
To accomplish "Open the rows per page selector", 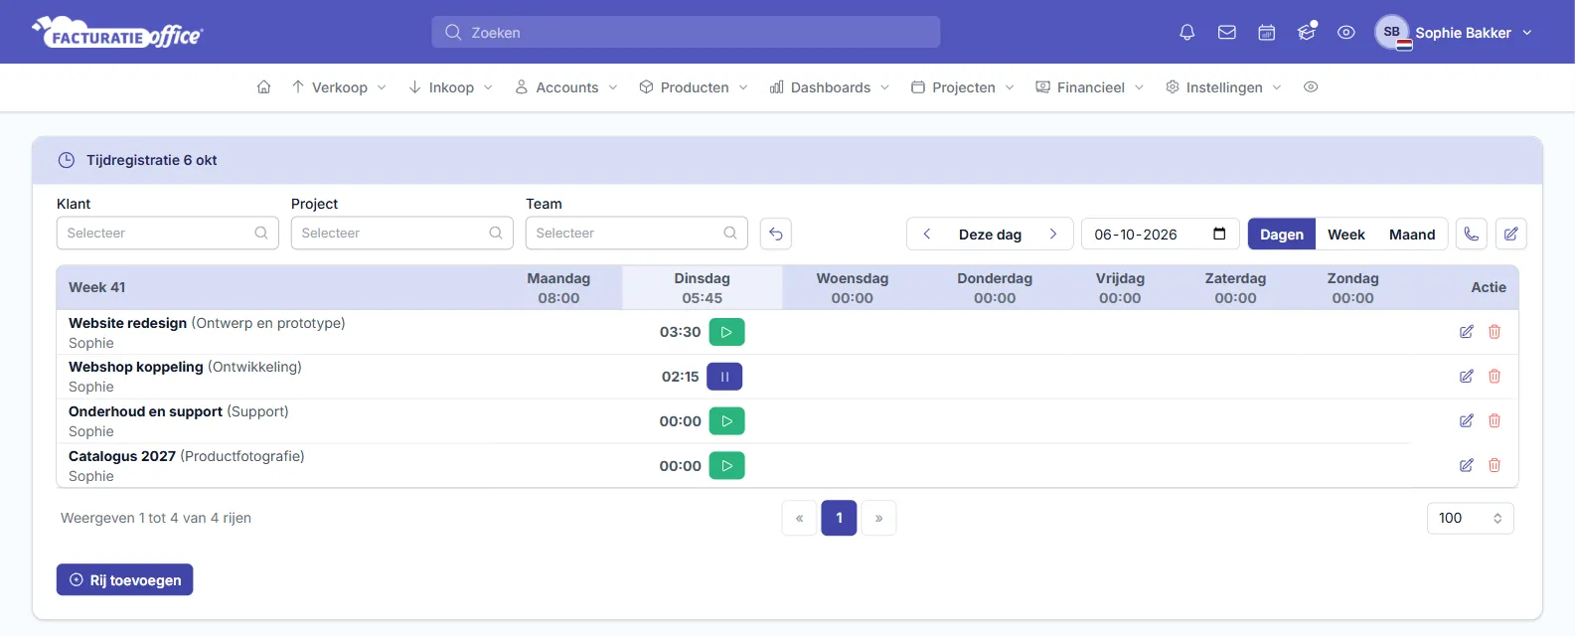I will point(1471,518).
